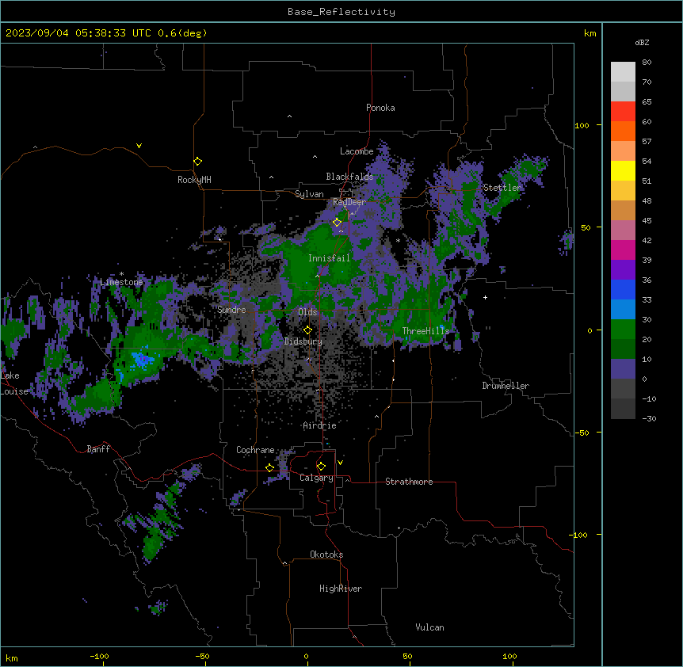
Task: Click the yellow V marker right of Calgary
Action: pos(340,463)
